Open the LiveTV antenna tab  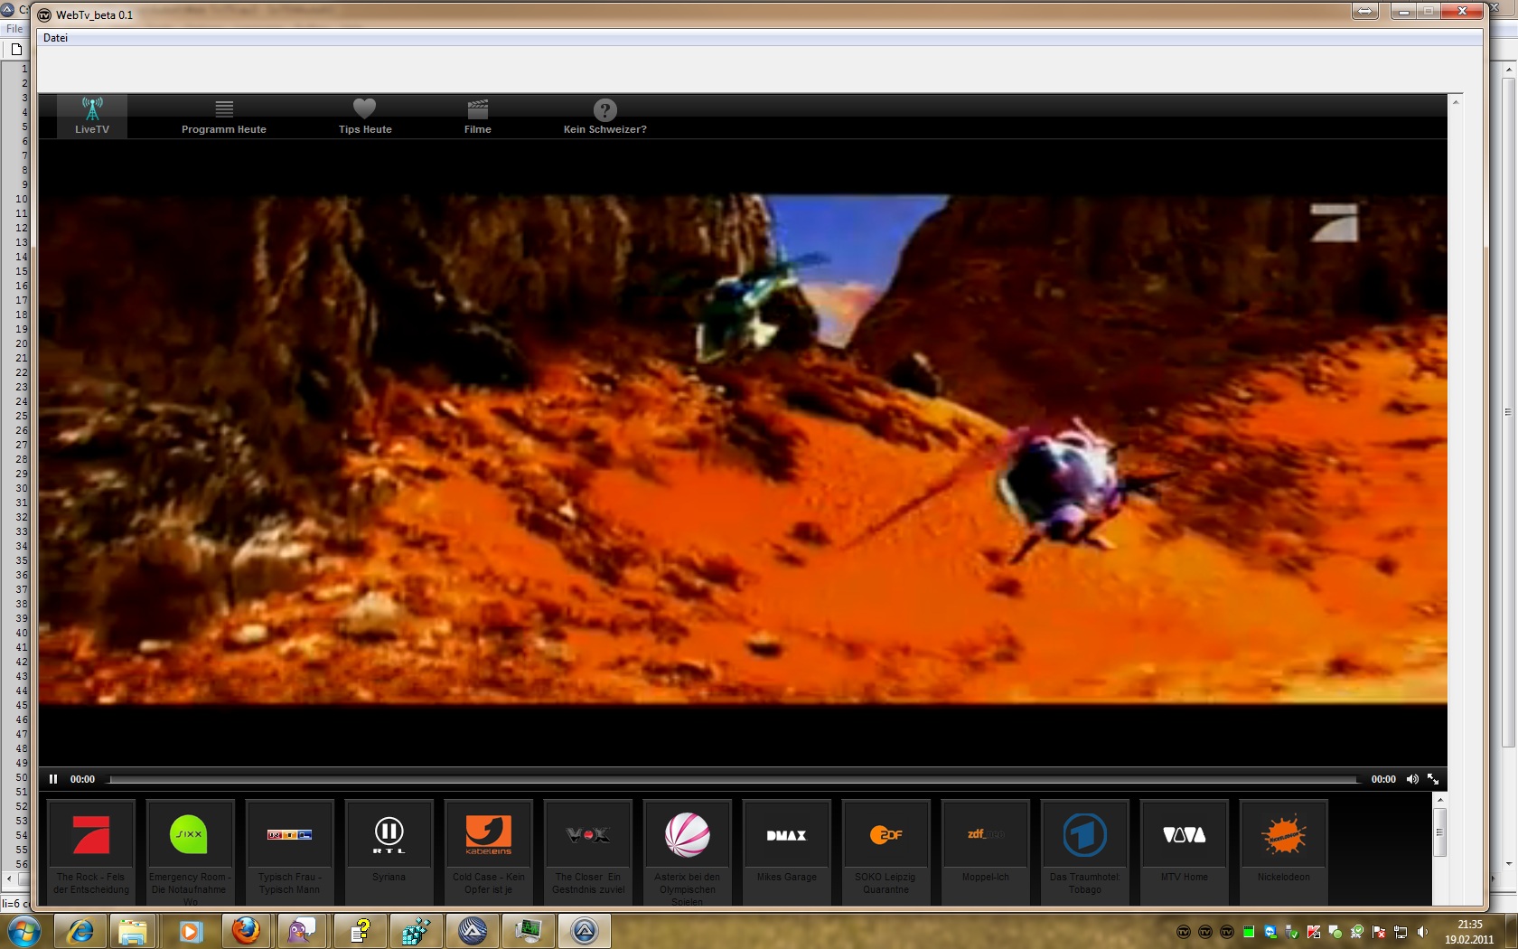click(x=92, y=116)
